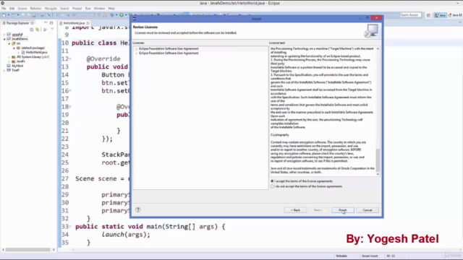Maximize the Package Explorer view

click(51, 22)
